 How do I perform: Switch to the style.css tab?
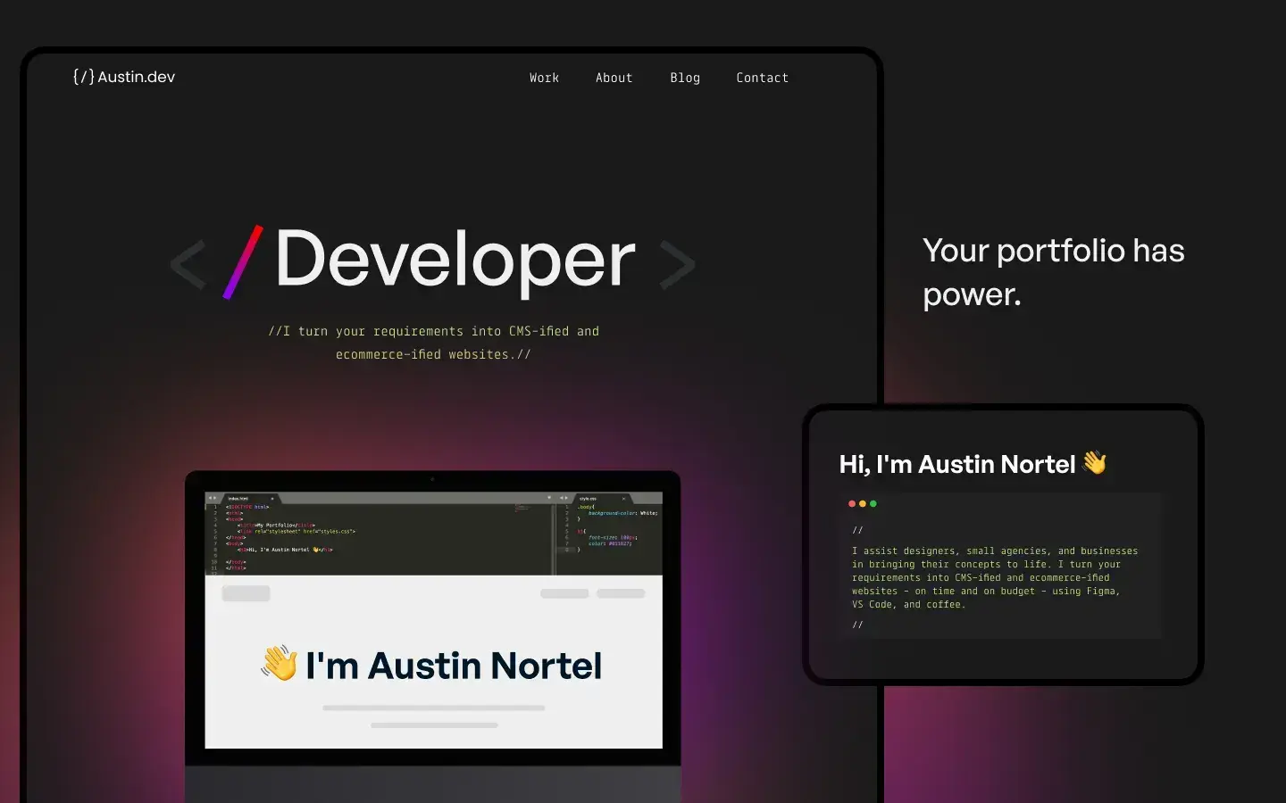tap(589, 498)
